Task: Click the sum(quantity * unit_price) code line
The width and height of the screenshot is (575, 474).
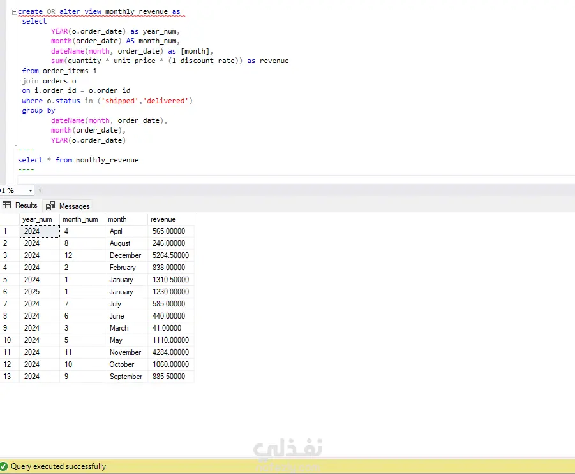Action: pos(170,61)
